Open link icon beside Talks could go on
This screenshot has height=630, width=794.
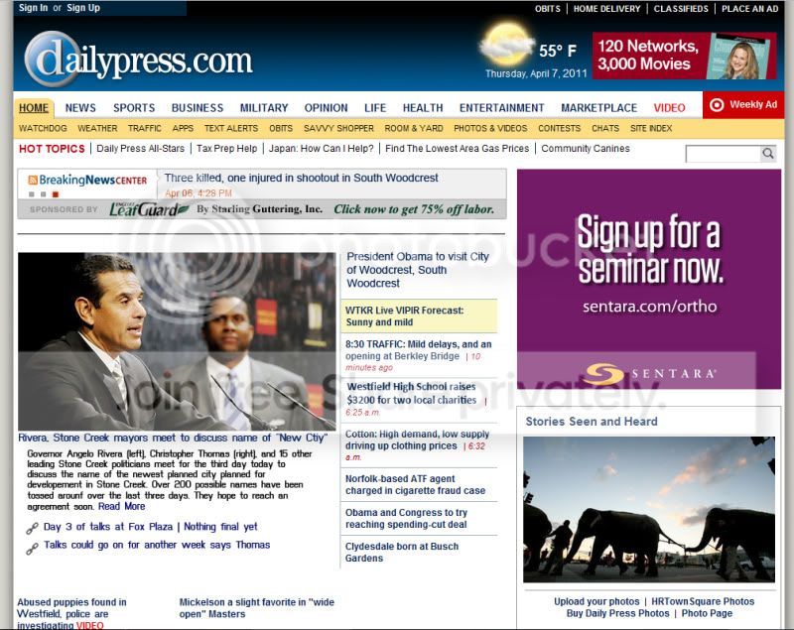(32, 549)
